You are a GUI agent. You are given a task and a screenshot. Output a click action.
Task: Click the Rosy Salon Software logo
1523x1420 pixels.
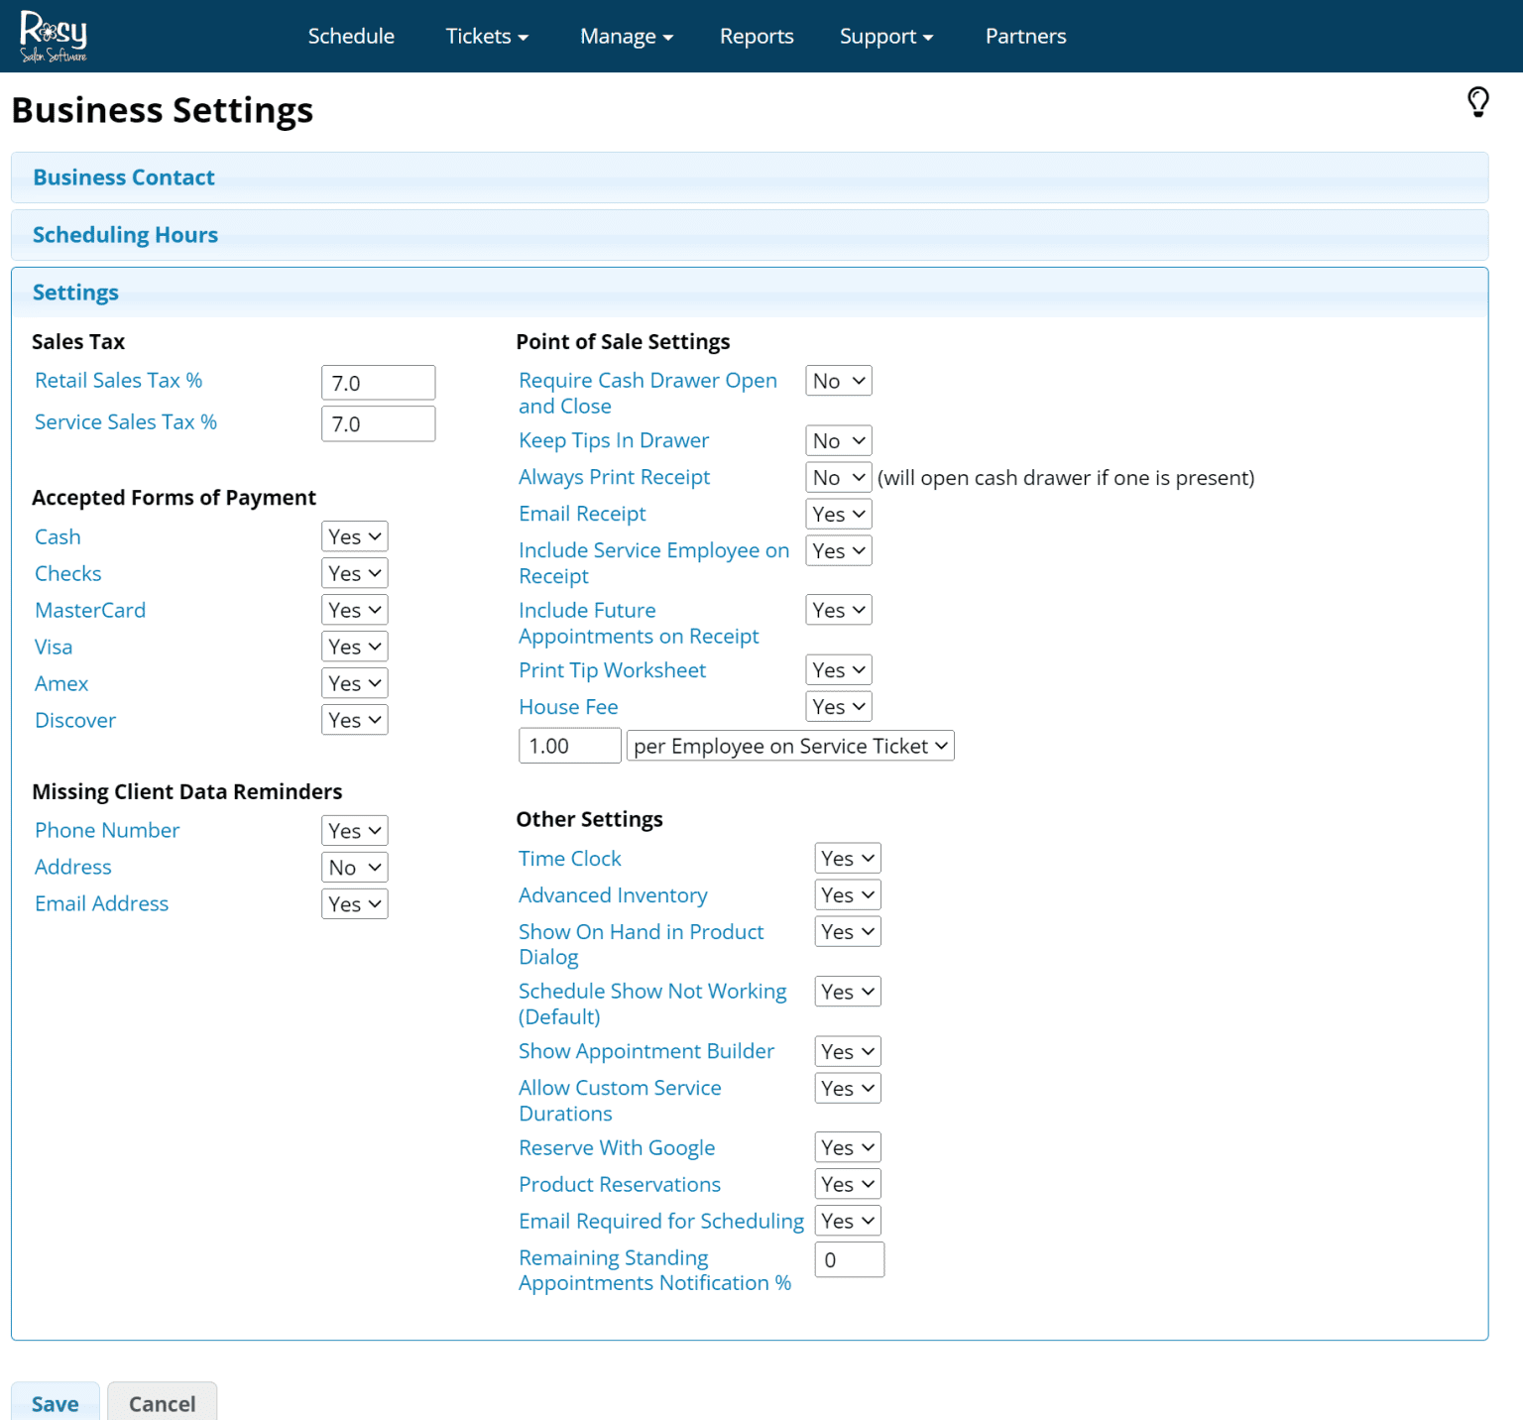(54, 37)
